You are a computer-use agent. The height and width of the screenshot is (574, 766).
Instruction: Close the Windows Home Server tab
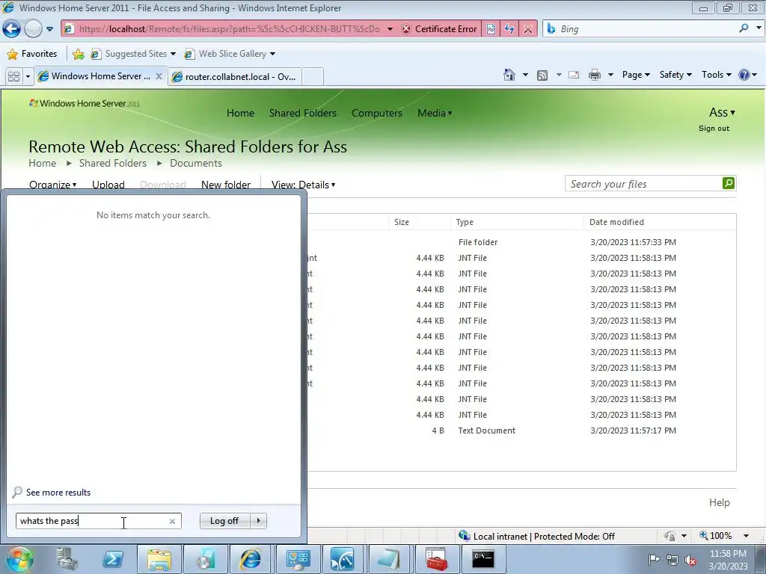click(159, 76)
